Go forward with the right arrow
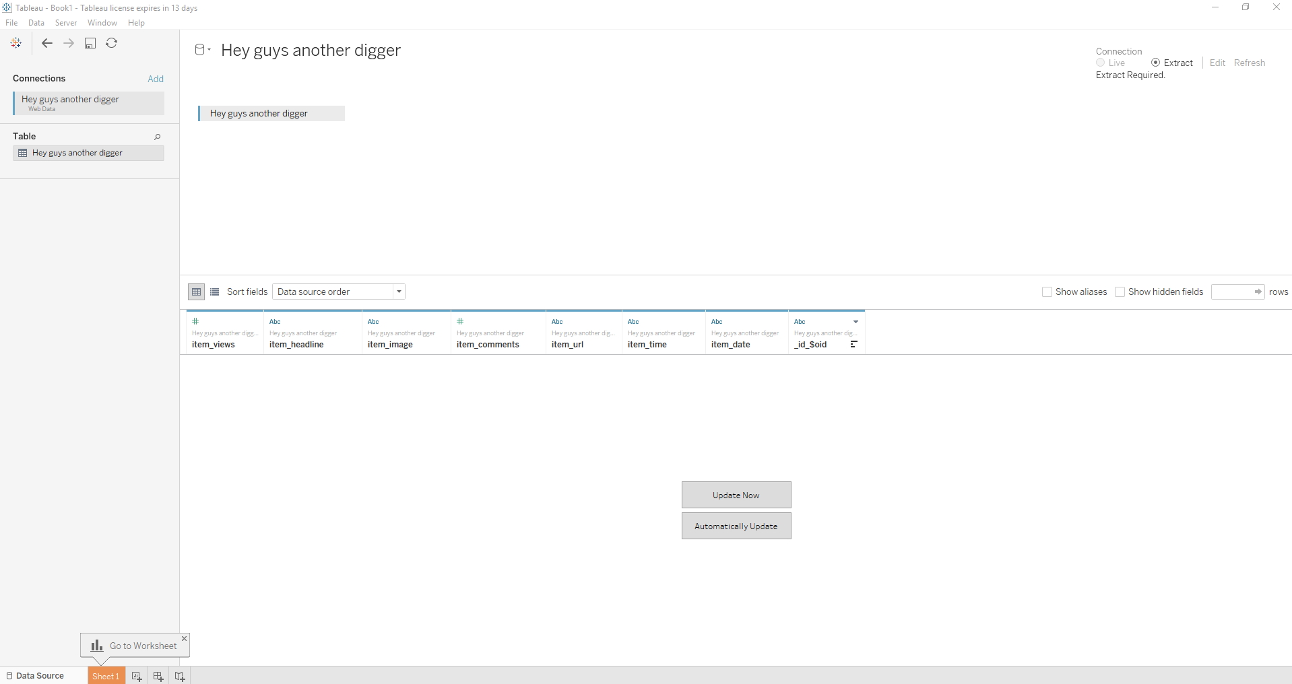This screenshot has width=1292, height=684. (x=69, y=43)
